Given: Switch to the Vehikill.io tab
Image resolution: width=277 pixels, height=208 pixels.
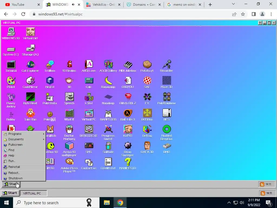Looking at the screenshot, I should pos(104,5).
